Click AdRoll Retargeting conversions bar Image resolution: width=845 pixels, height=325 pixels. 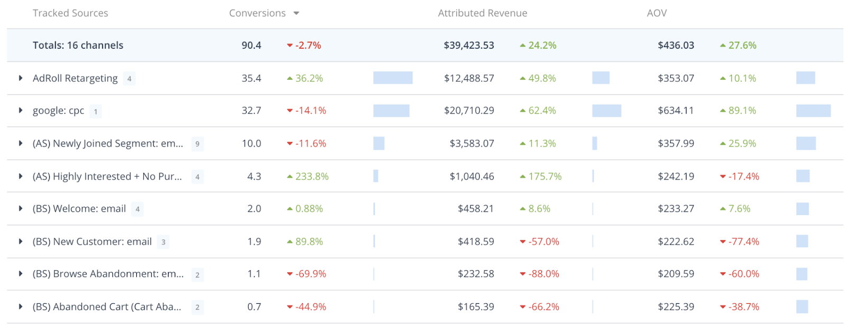[x=392, y=78]
